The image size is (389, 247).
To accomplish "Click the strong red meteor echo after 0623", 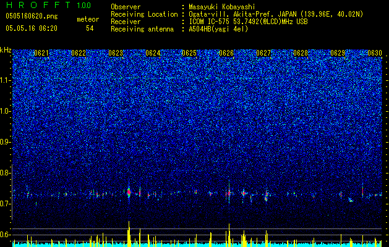I will click(x=129, y=191).
